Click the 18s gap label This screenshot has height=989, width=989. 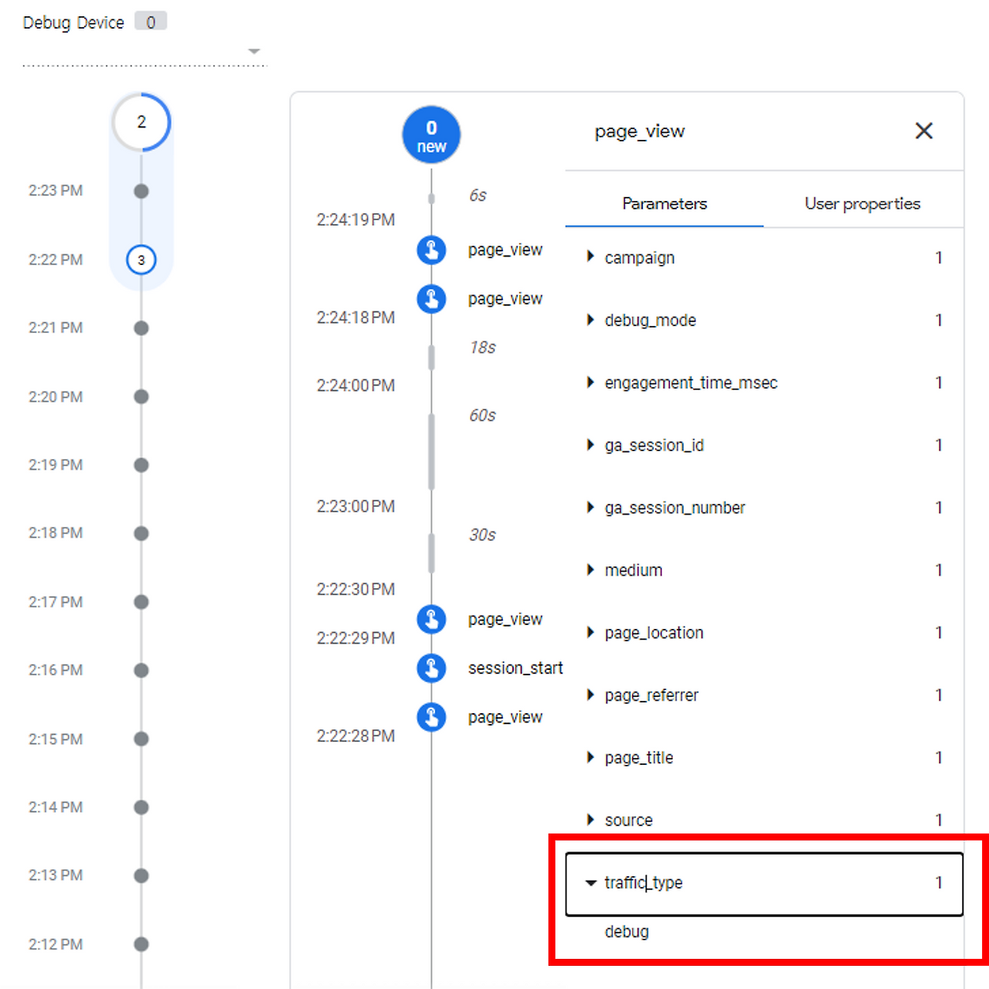pyautogui.click(x=482, y=348)
